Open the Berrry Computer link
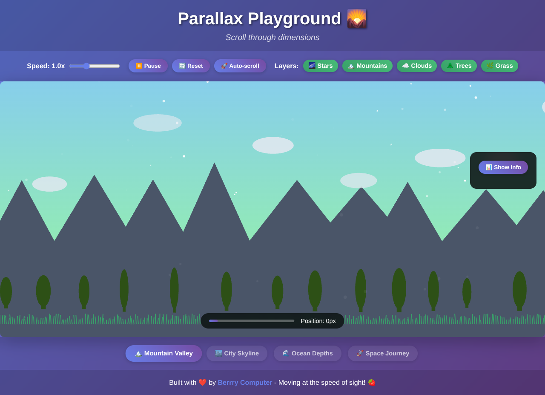Viewport: 545px width, 395px height. (x=245, y=382)
